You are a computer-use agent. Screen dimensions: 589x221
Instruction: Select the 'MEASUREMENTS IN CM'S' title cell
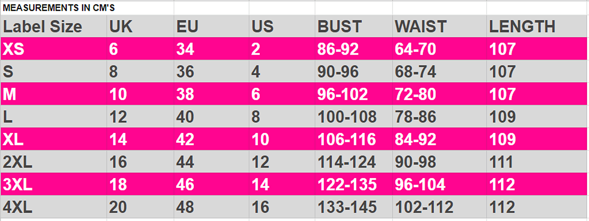(x=87, y=8)
